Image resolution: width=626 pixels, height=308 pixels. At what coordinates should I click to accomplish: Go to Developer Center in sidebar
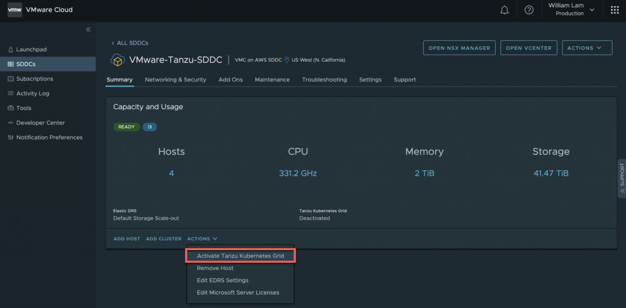coord(40,123)
